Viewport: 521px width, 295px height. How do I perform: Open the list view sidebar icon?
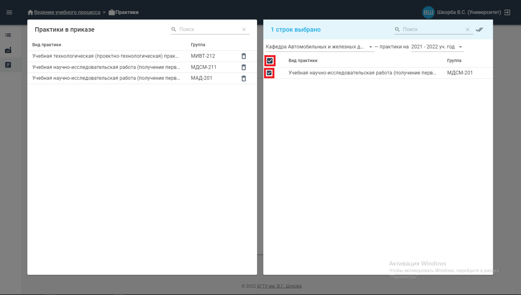pos(8,35)
